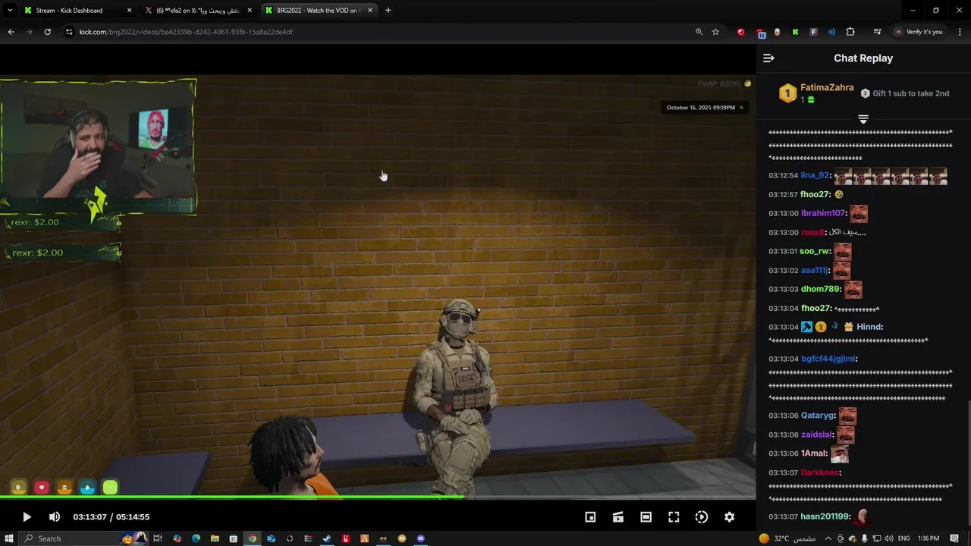View site information icon in address bar
This screenshot has height=546, width=971.
coord(69,32)
